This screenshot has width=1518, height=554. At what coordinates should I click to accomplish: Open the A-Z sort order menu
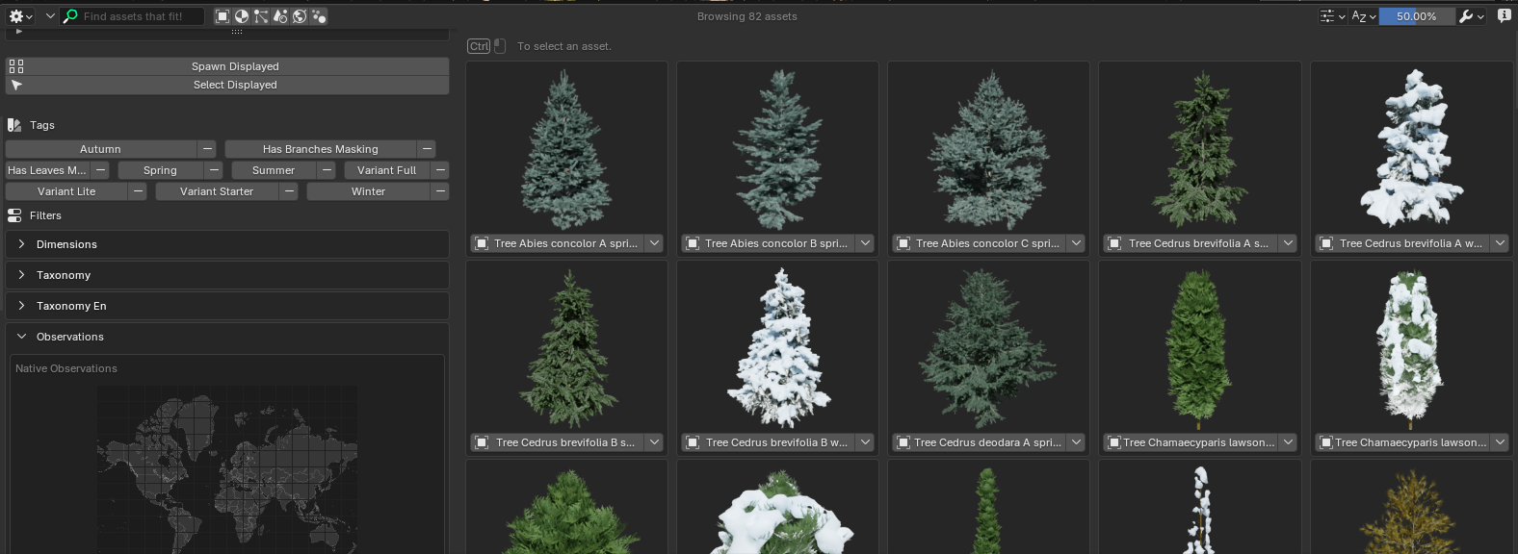coord(1363,16)
